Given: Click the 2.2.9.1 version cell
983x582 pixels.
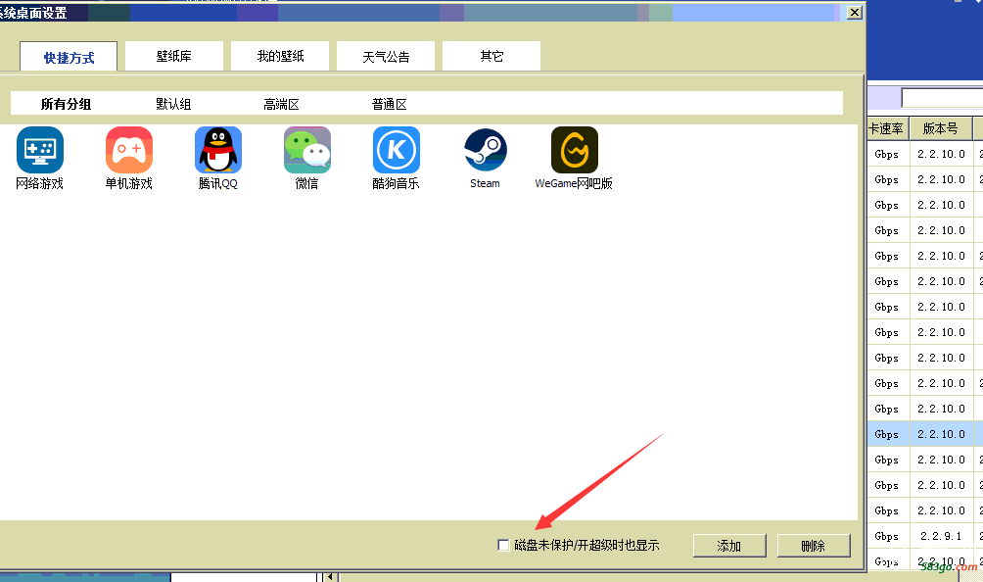Looking at the screenshot, I should point(940,536).
